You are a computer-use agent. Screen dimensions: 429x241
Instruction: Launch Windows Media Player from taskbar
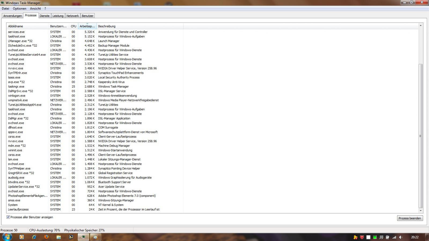click(x=22, y=237)
